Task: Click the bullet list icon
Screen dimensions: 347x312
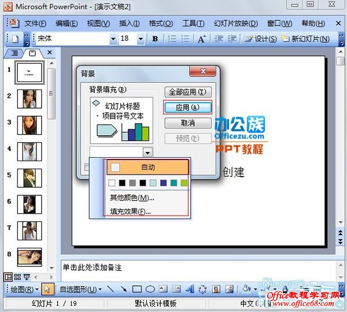Action: [185, 39]
